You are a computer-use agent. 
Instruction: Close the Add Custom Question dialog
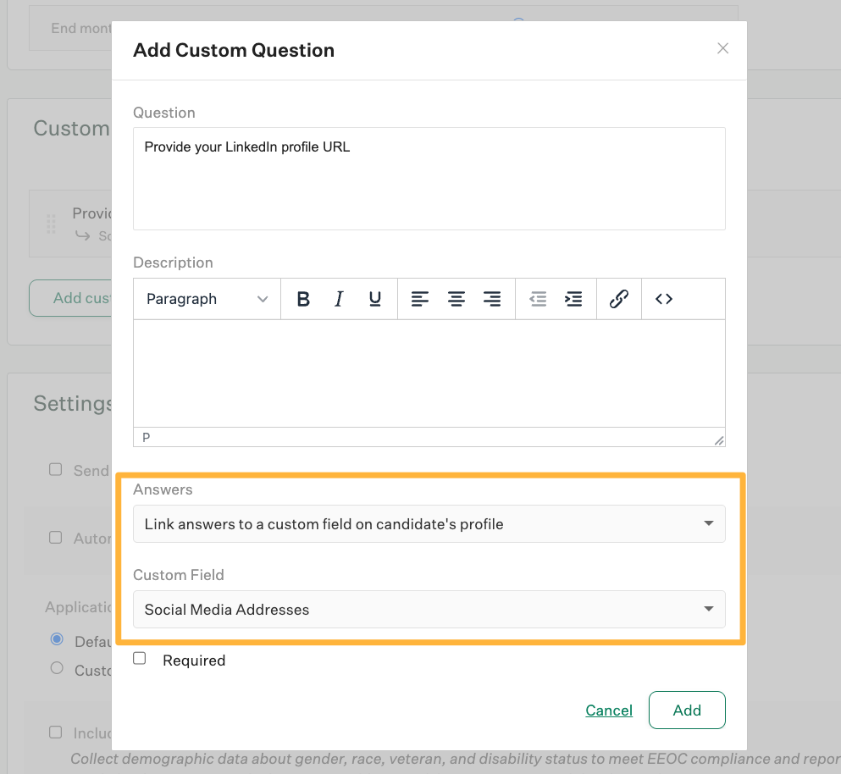pyautogui.click(x=722, y=48)
